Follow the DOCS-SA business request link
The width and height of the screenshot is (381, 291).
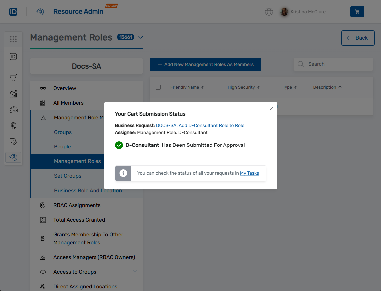200,125
